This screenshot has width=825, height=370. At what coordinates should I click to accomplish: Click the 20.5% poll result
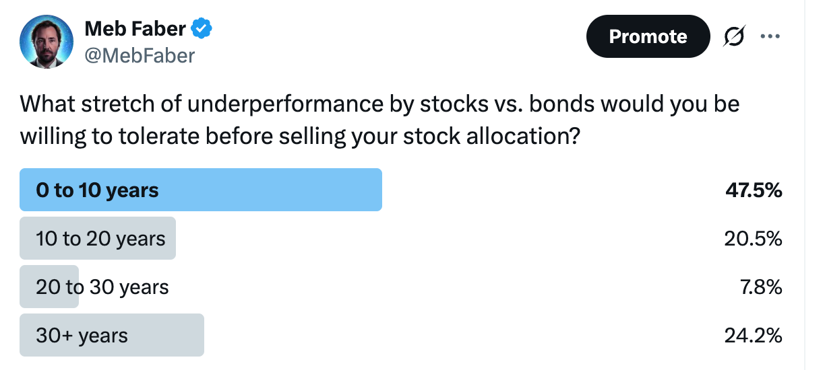point(754,239)
